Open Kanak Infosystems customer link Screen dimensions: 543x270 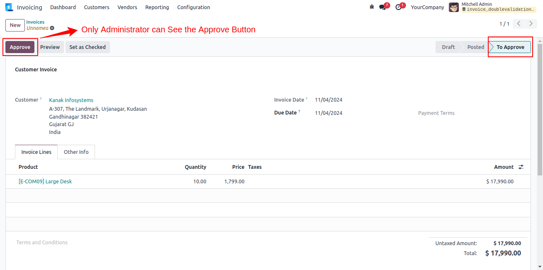pos(71,100)
